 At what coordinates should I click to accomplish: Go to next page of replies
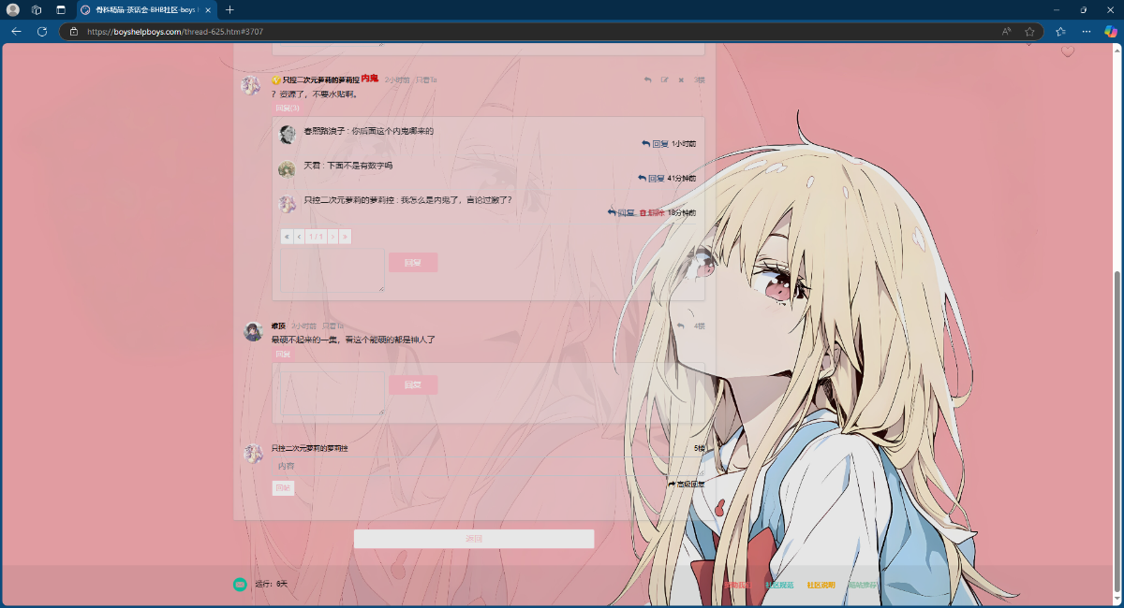(333, 237)
